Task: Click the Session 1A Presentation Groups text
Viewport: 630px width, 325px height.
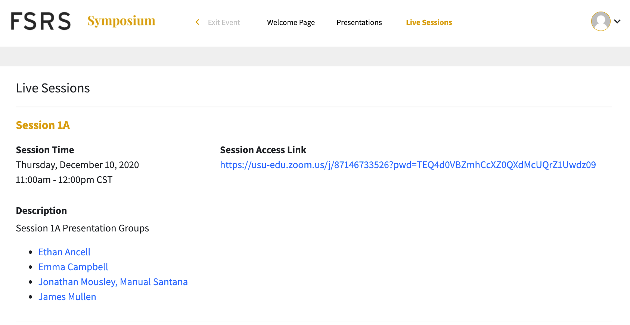Action: [82, 228]
